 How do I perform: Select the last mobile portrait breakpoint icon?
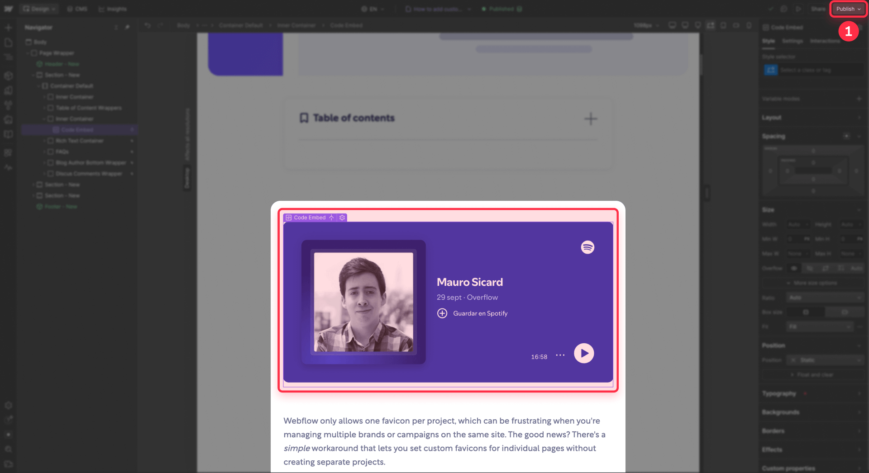click(x=749, y=25)
